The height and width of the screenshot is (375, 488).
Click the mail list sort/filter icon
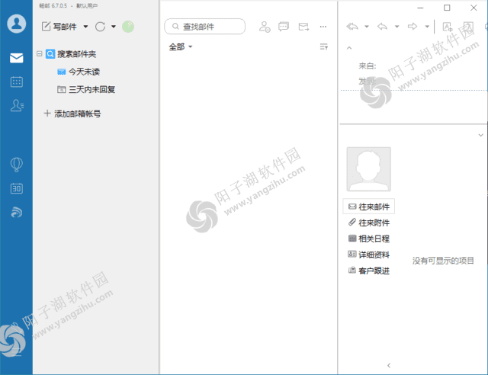[323, 47]
